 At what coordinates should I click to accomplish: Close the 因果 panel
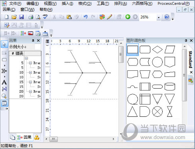pos(38,41)
